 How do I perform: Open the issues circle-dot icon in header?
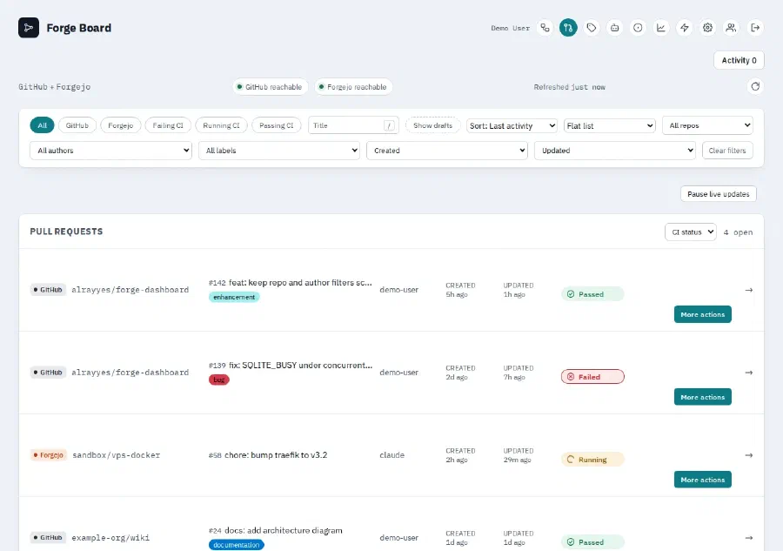638,28
